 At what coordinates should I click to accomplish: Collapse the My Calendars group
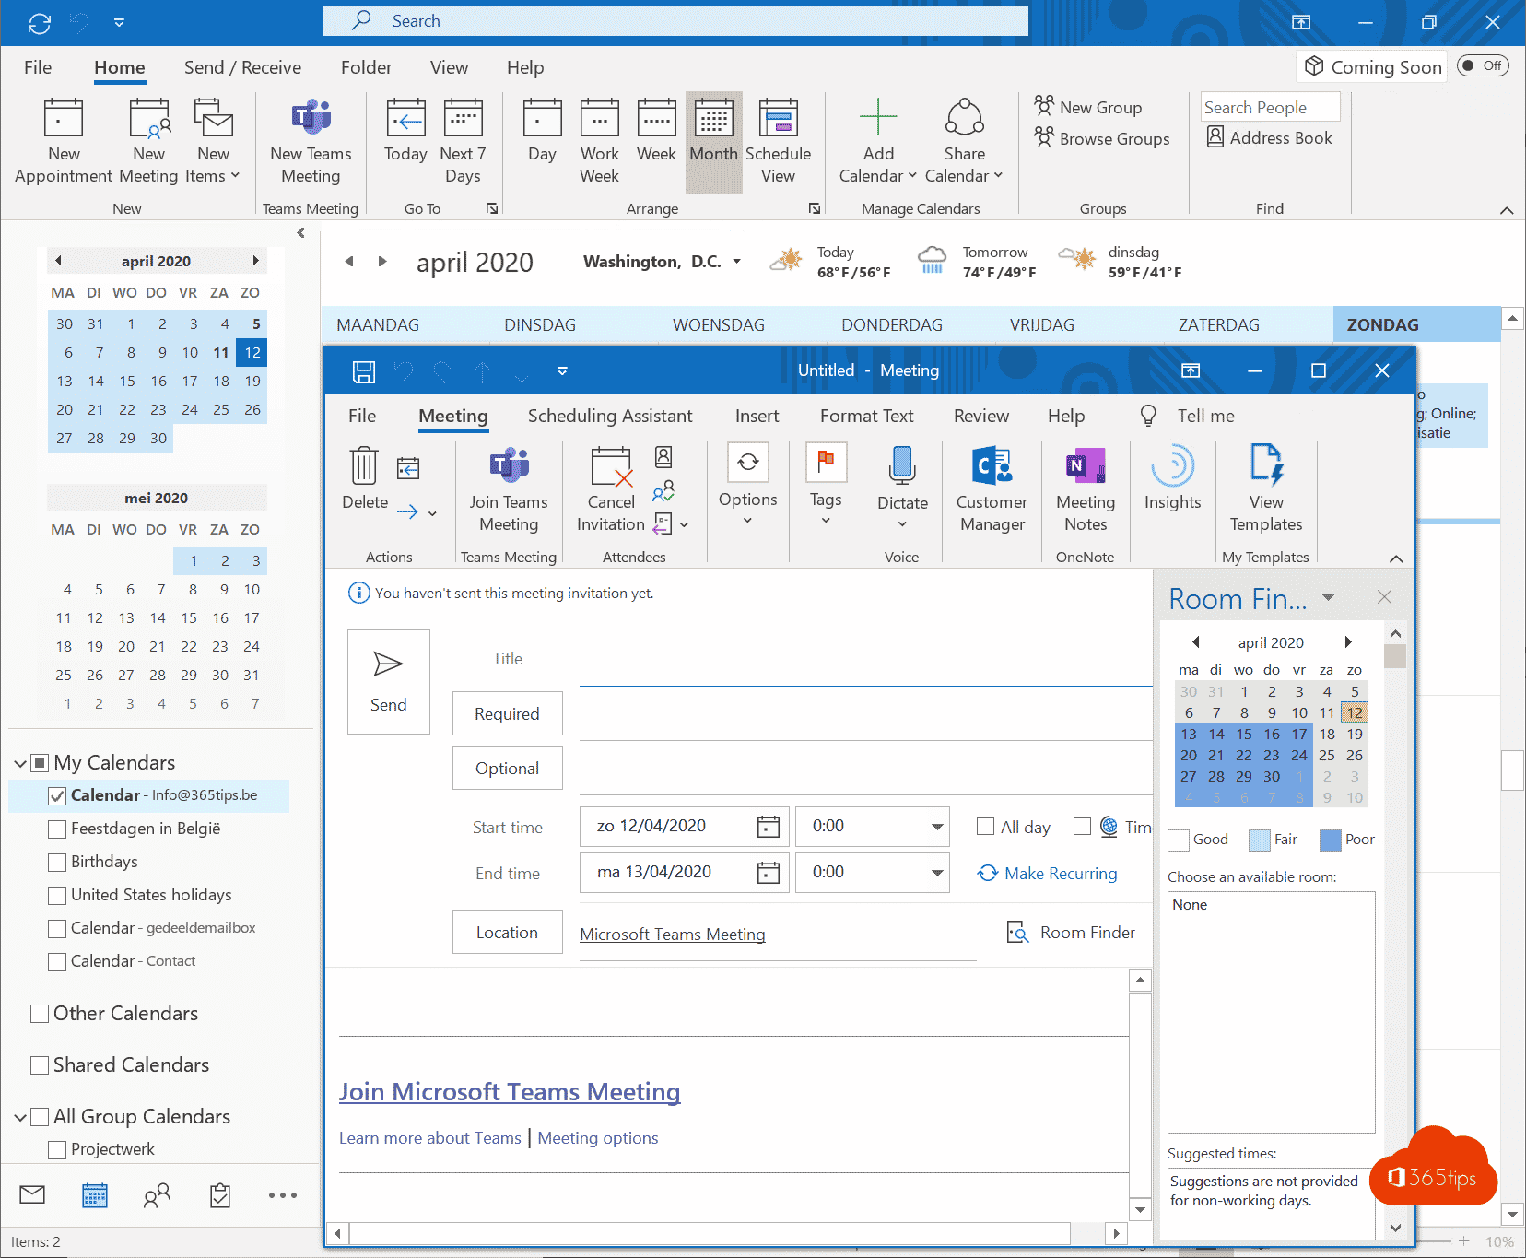click(20, 763)
